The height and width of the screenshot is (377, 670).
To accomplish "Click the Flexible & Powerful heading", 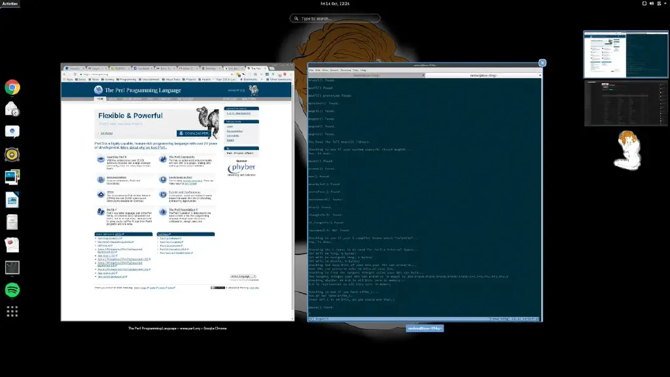I will click(x=130, y=115).
